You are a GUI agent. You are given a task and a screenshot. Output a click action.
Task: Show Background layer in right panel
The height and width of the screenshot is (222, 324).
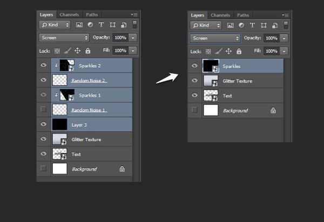click(x=194, y=110)
